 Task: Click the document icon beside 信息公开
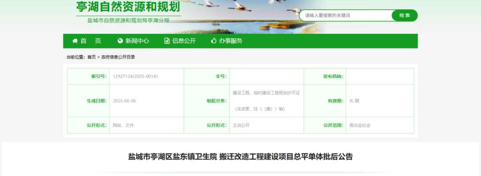(167, 41)
